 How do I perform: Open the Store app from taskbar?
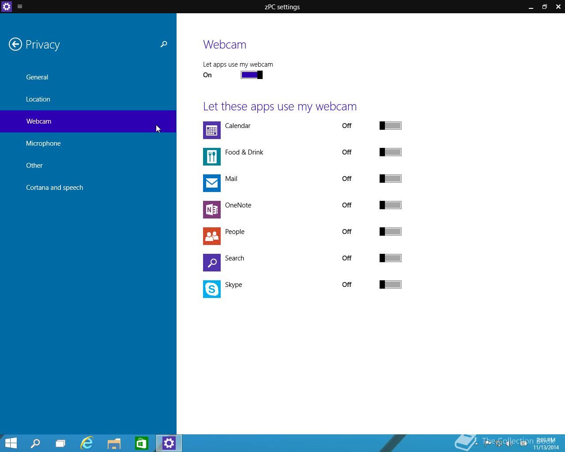pyautogui.click(x=142, y=443)
